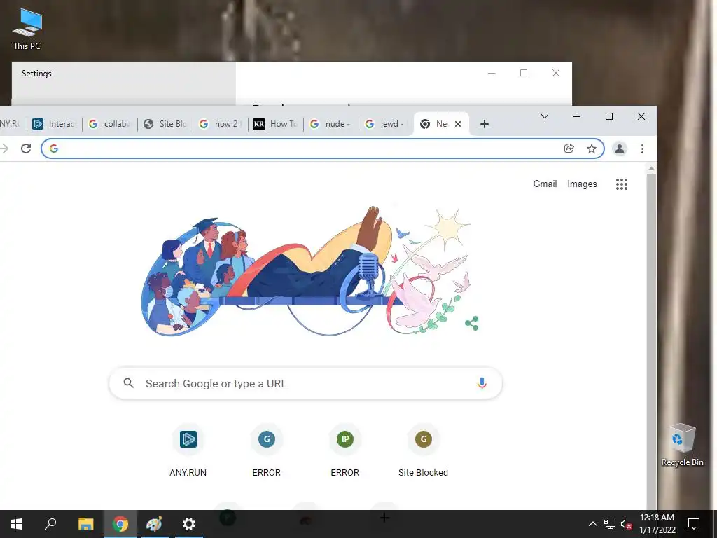Screen dimensions: 717x538
Task: Reload the page with the refresh icon
Action: pyautogui.click(x=26, y=149)
